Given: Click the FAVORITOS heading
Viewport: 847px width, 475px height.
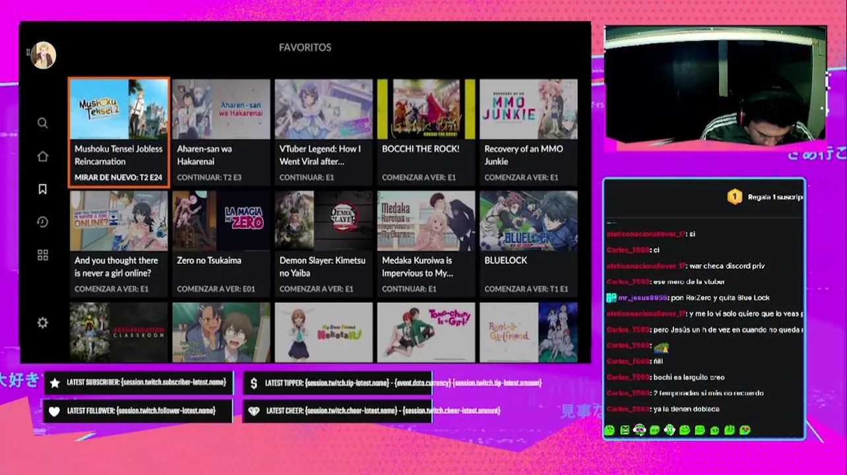Looking at the screenshot, I should 305,47.
